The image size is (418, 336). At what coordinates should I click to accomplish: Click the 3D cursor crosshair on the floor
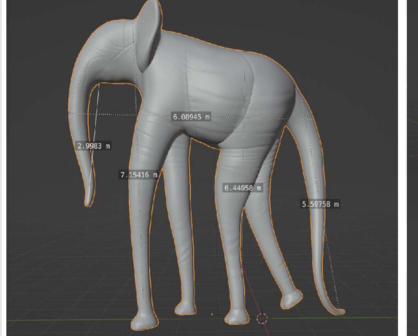[x=262, y=318]
